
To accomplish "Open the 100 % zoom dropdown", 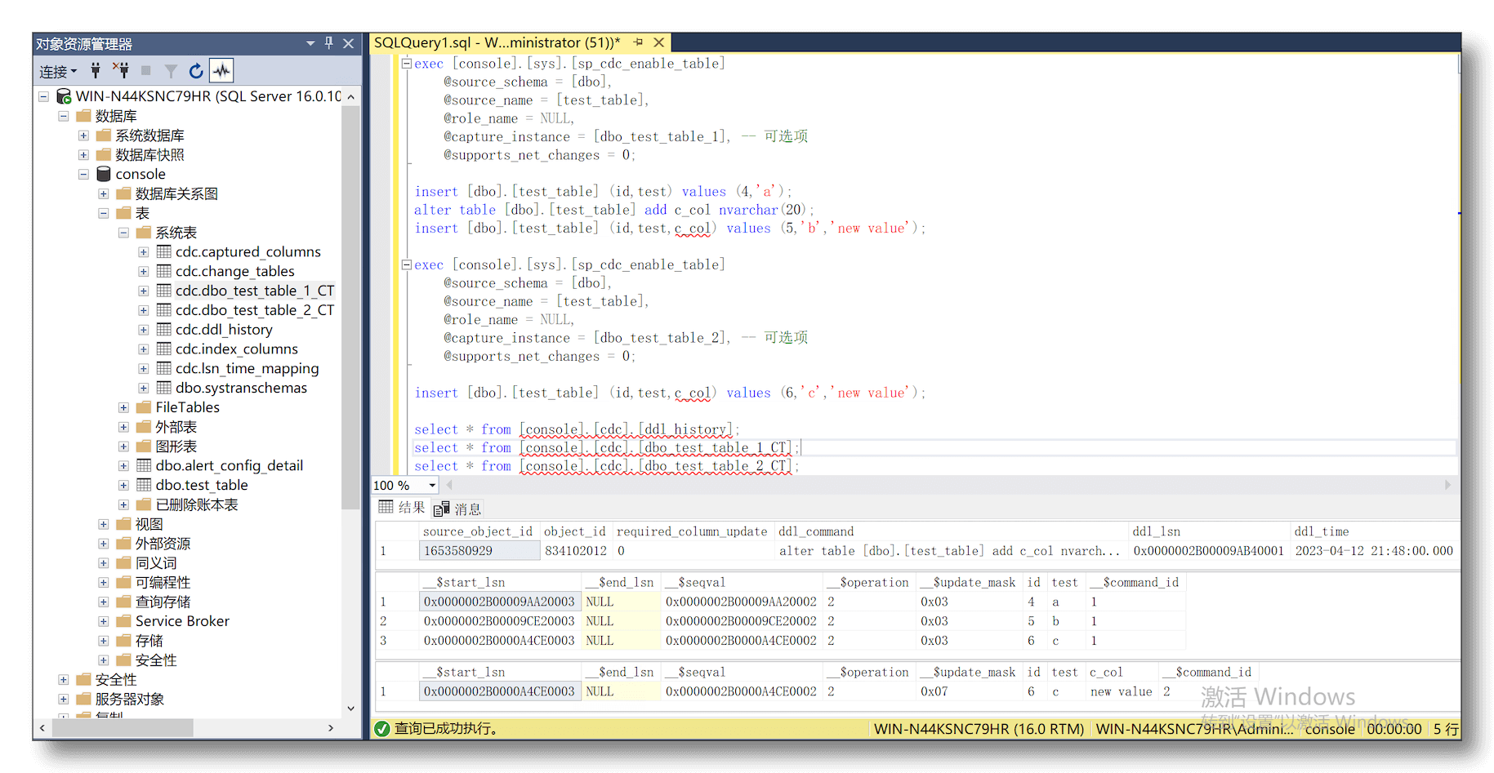I will [432, 486].
